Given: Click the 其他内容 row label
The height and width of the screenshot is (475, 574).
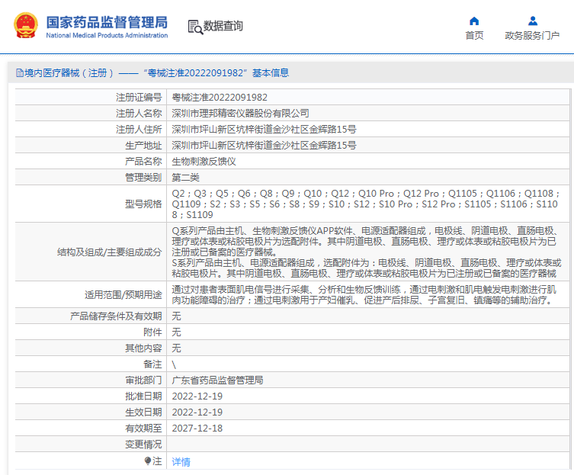Looking at the screenshot, I should pyautogui.click(x=143, y=348).
